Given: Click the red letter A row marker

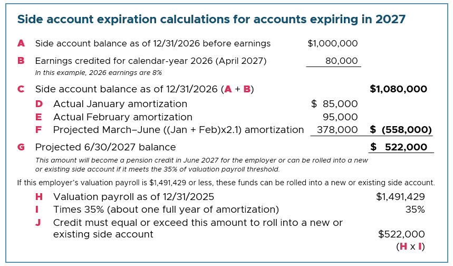Looking at the screenshot, I should tap(21, 43).
